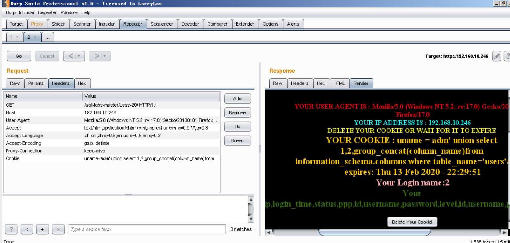Click the Cancel button

pyautogui.click(x=47, y=56)
